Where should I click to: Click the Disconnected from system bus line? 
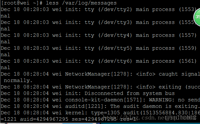[88, 93]
